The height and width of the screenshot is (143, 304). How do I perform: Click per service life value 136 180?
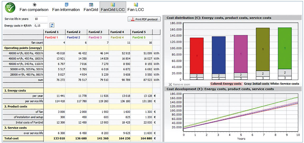(x=120, y=101)
